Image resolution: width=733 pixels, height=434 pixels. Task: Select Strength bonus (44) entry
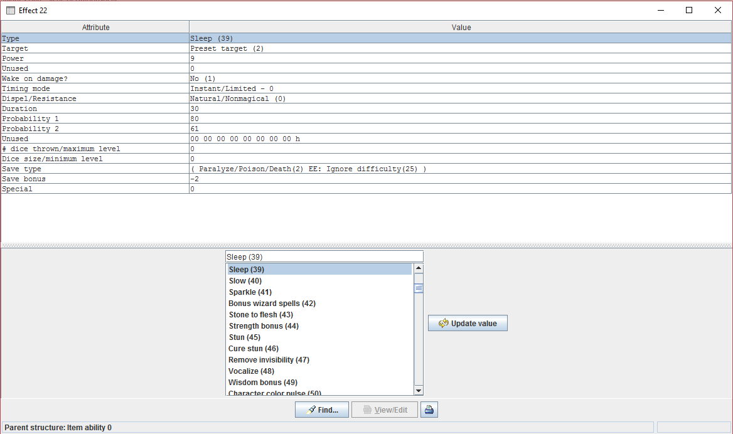point(320,326)
